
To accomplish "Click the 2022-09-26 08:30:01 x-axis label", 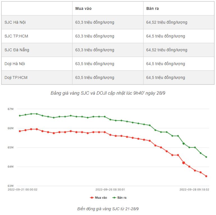I will [110, 190].
